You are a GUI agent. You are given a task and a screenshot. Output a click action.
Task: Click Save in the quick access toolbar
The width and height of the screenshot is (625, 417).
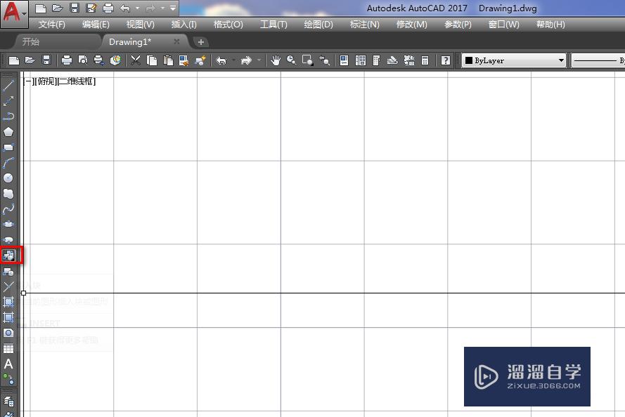(74, 8)
